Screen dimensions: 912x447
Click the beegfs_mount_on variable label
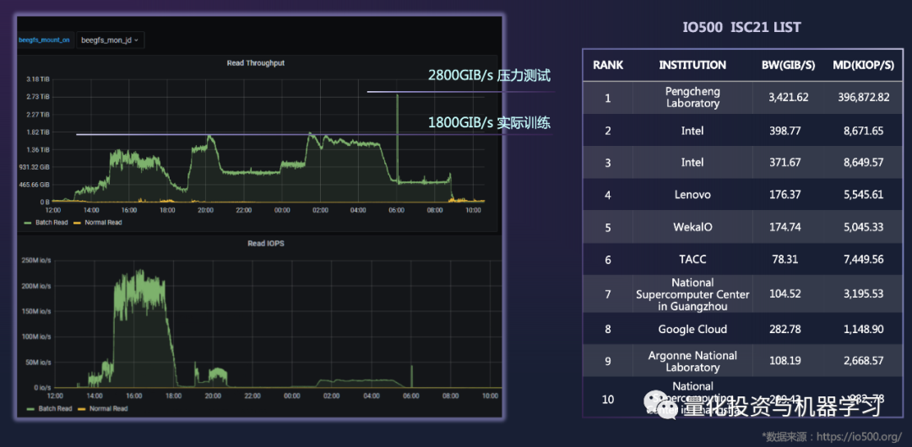tap(45, 40)
